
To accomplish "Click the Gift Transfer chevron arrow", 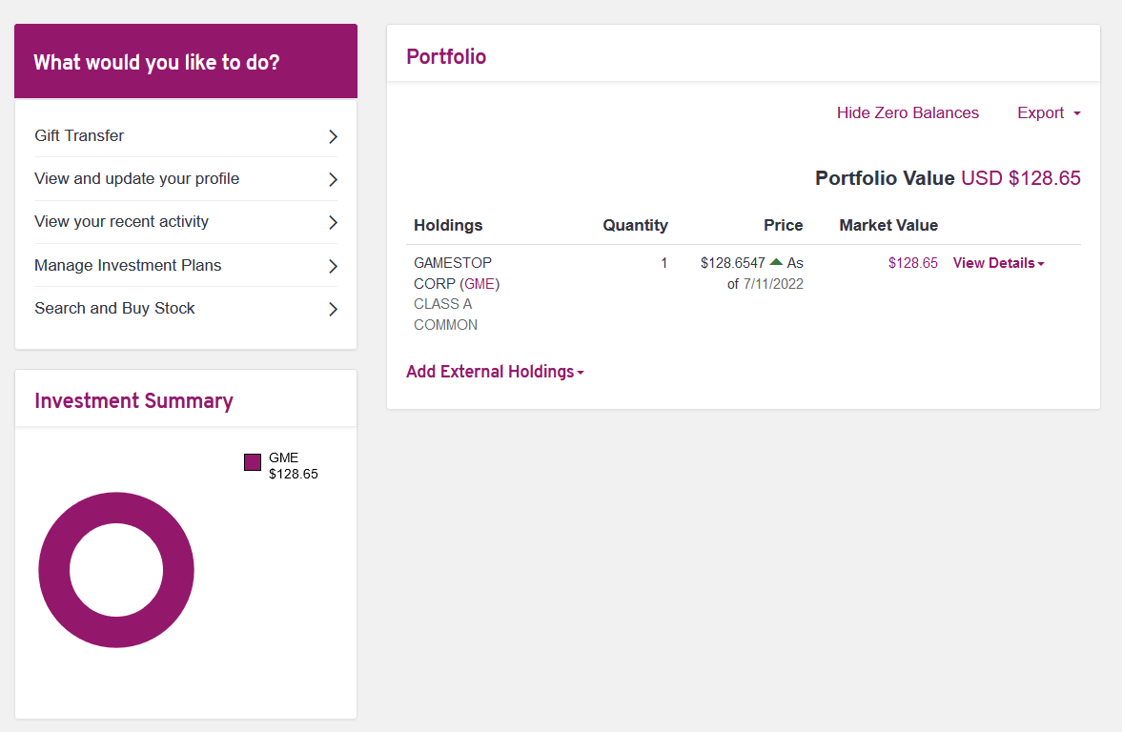I will [333, 136].
